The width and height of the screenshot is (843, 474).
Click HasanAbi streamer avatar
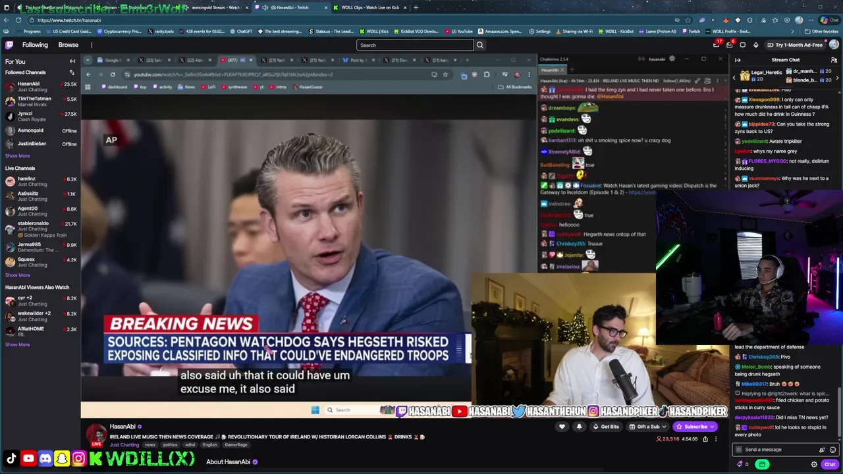click(x=97, y=435)
